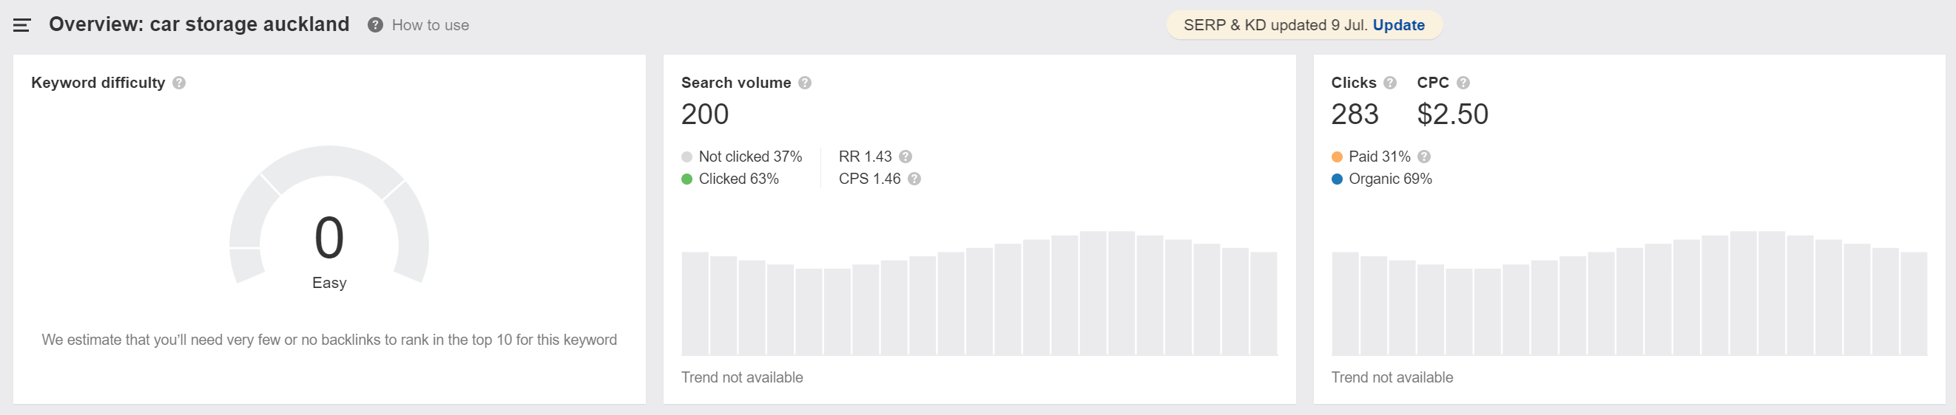Click Update to refresh SERP & KD
This screenshot has height=415, width=1956.
(1398, 25)
